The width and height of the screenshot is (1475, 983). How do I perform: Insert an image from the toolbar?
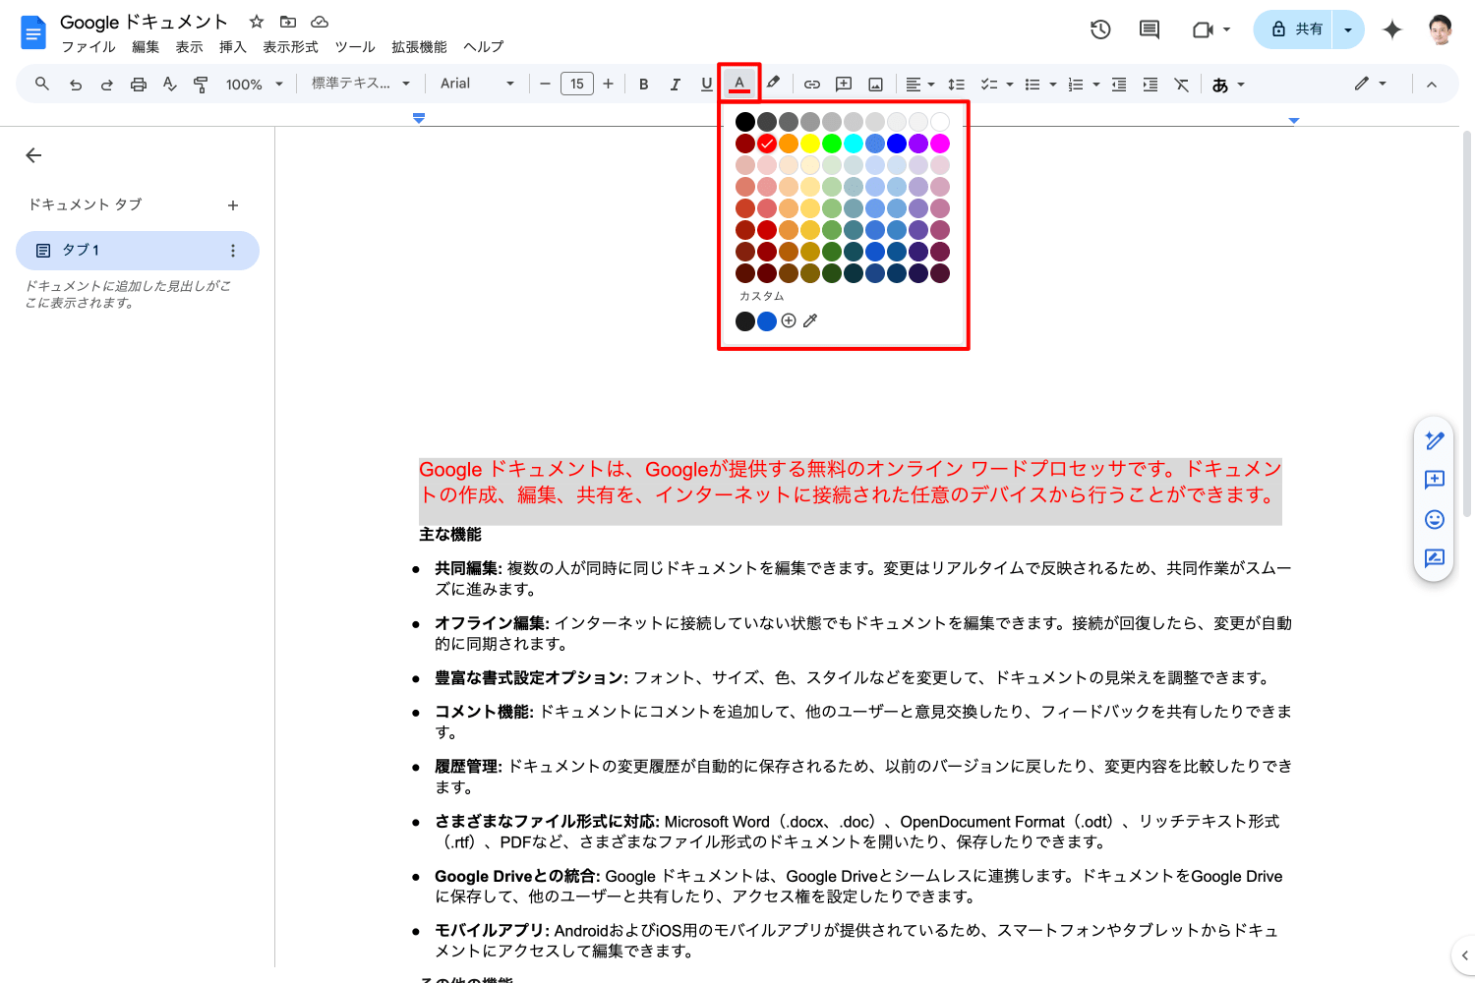(x=875, y=85)
